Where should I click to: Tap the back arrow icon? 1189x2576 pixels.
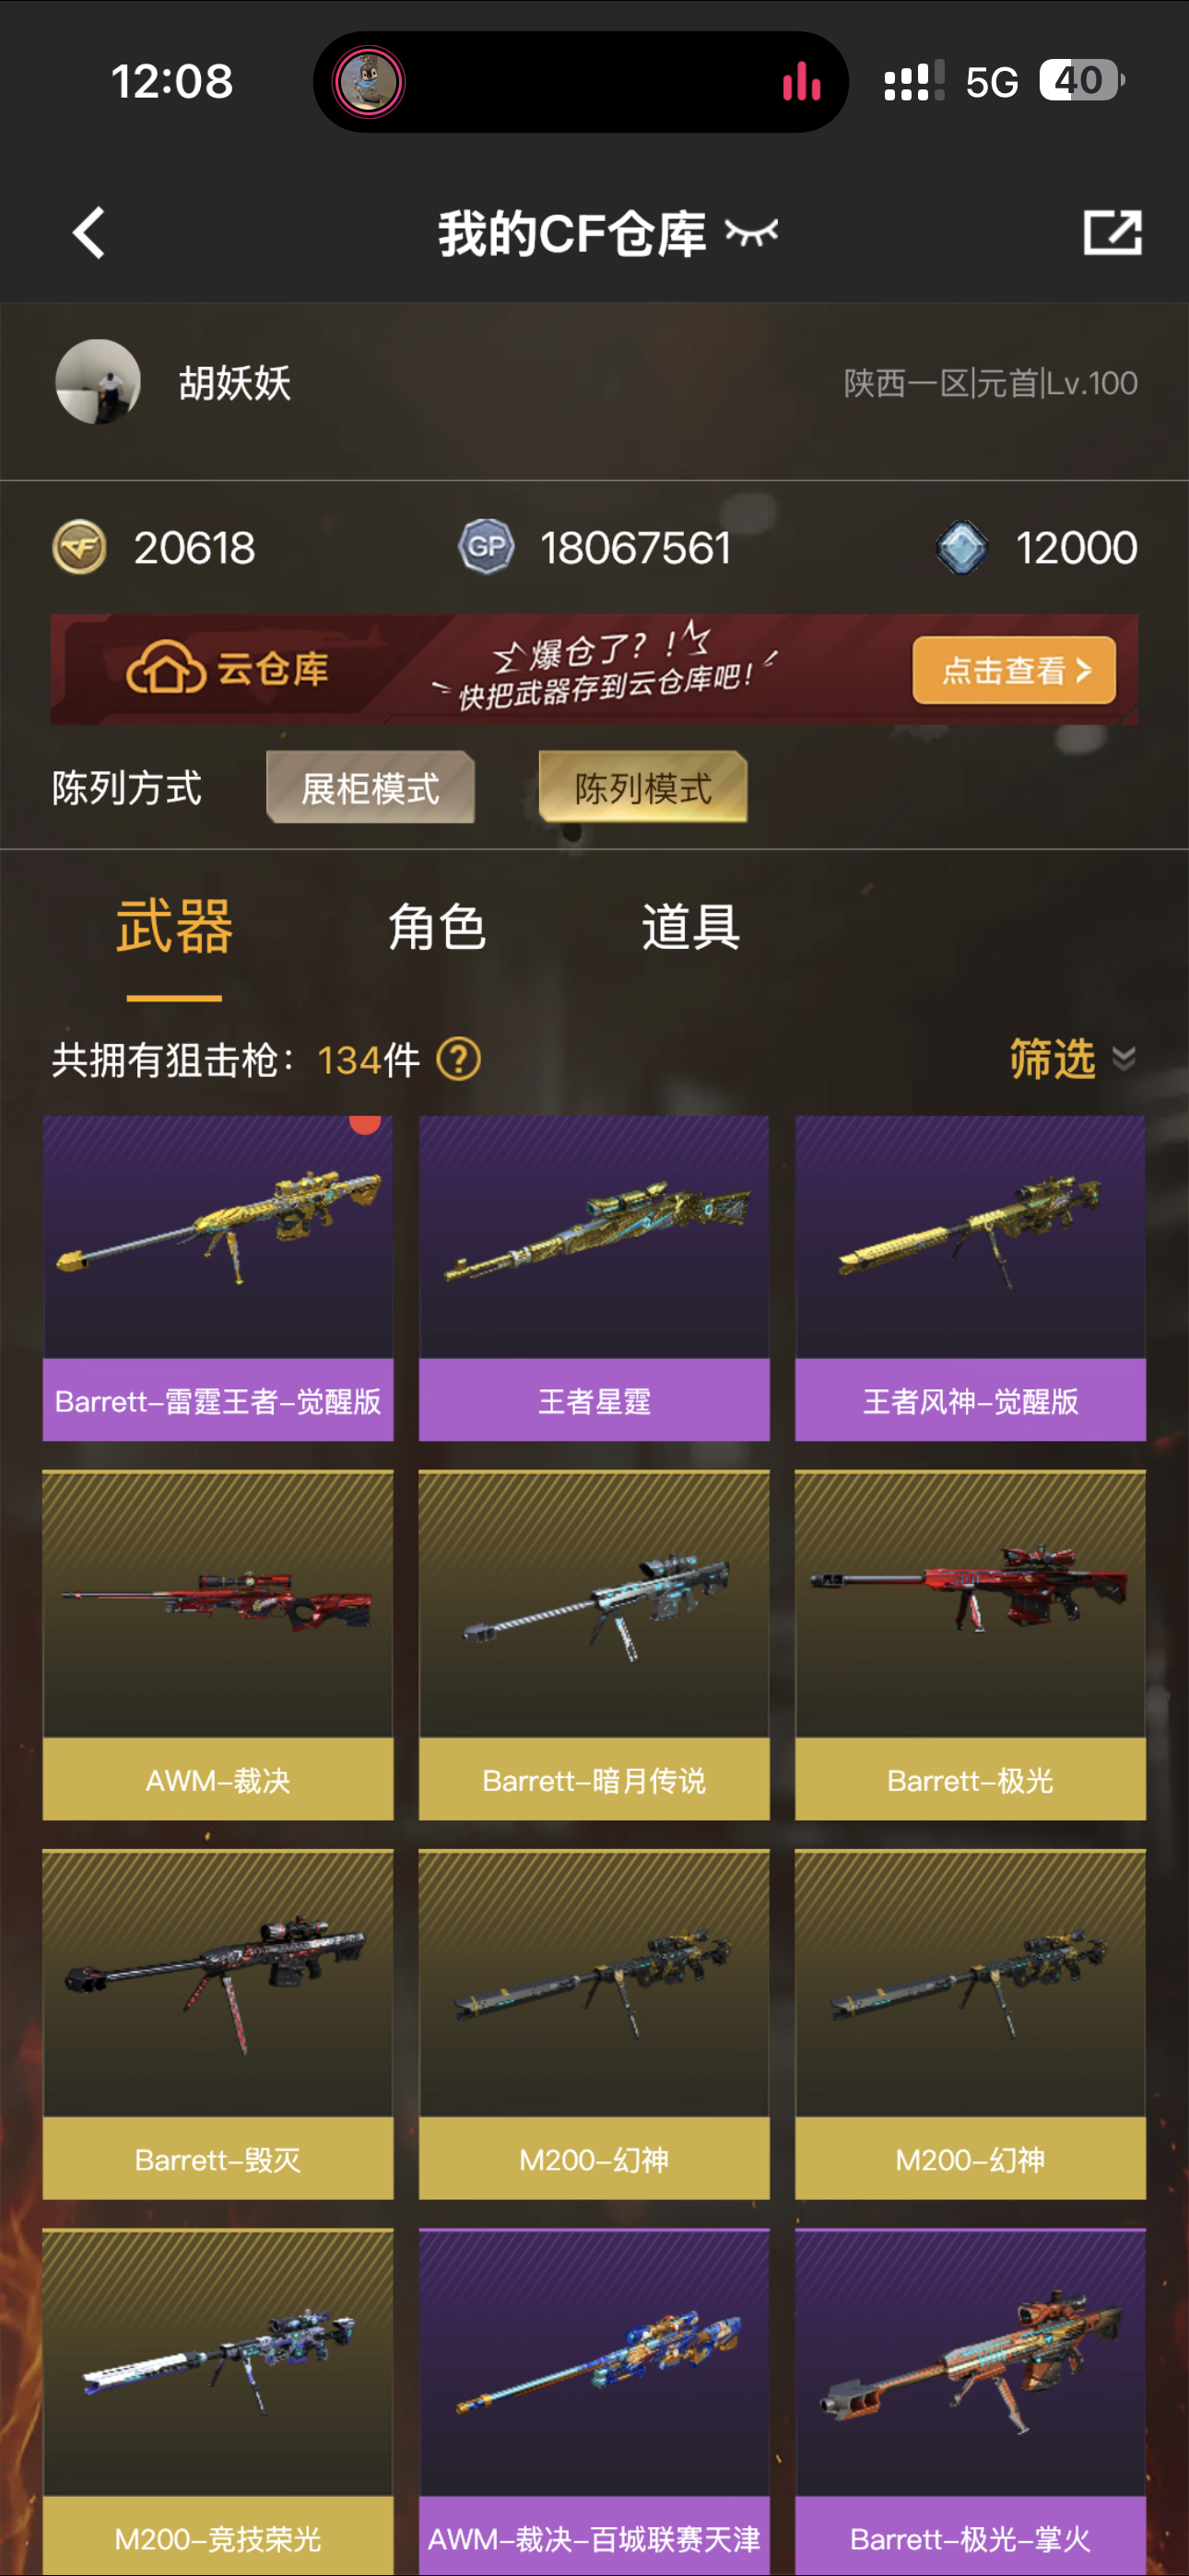[x=89, y=233]
